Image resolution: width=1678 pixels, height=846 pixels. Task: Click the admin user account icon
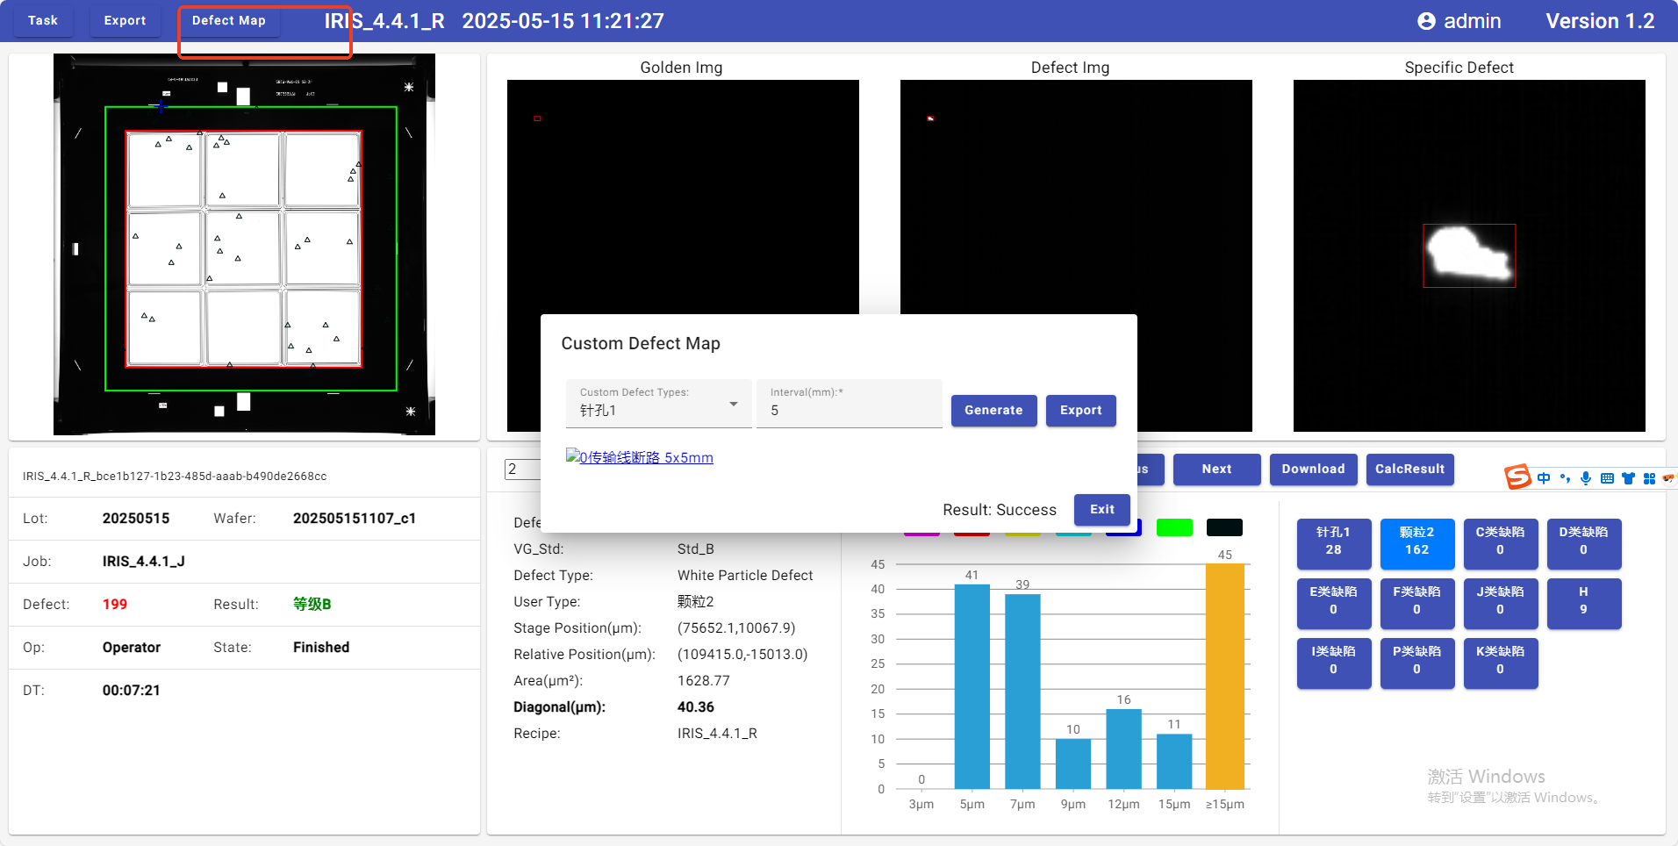[x=1426, y=21]
